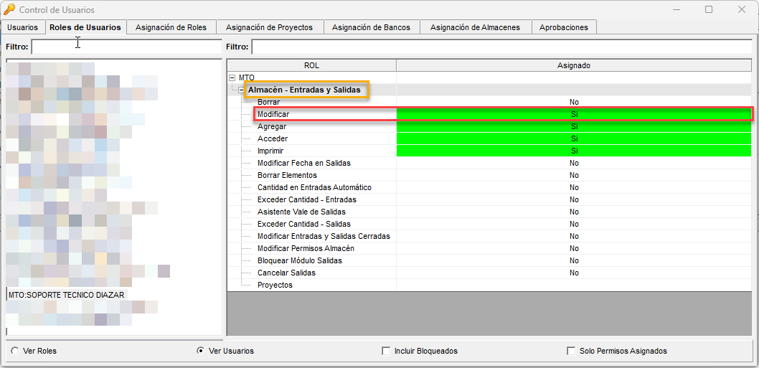Click the Asignado column header
The height and width of the screenshot is (368, 759).
tap(574, 65)
